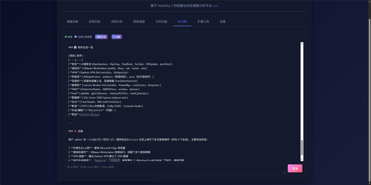Switch to the 进程列表 tab
Screen dimensions: 371x185
[x=95, y=22]
